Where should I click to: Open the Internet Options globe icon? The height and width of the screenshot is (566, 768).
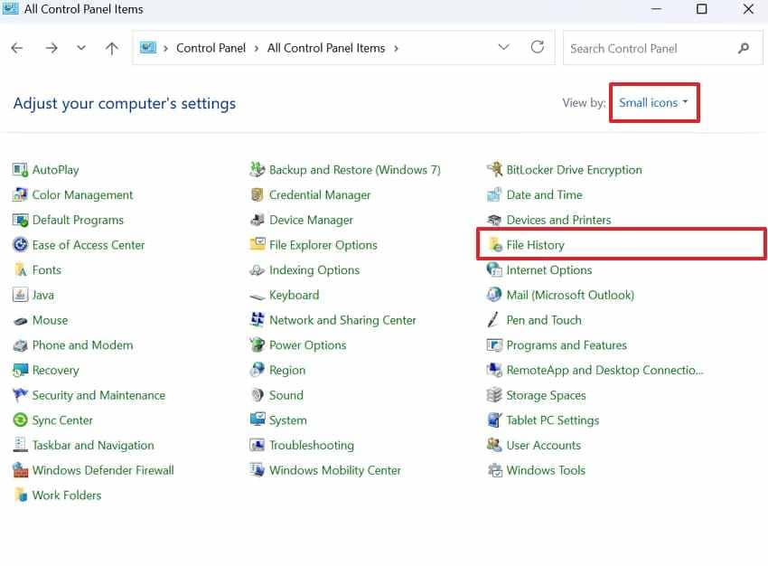point(494,270)
